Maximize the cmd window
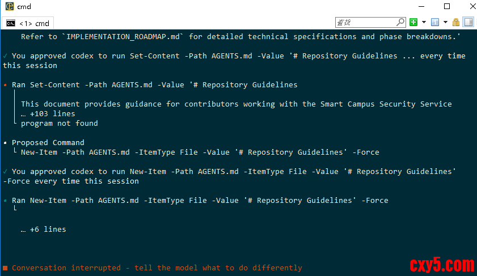Screen dimensions: 477x276 [x=446, y=7]
